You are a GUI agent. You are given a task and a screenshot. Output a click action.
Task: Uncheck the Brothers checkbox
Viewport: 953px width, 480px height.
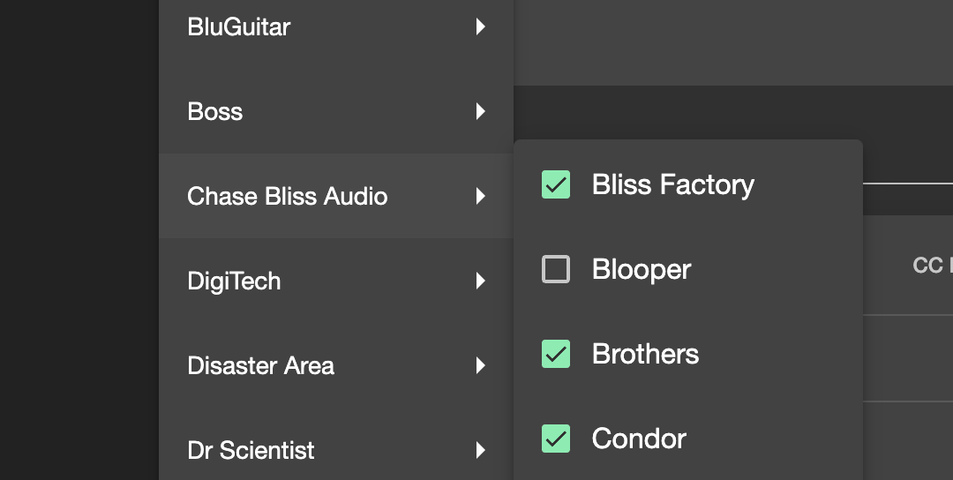pyautogui.click(x=556, y=355)
